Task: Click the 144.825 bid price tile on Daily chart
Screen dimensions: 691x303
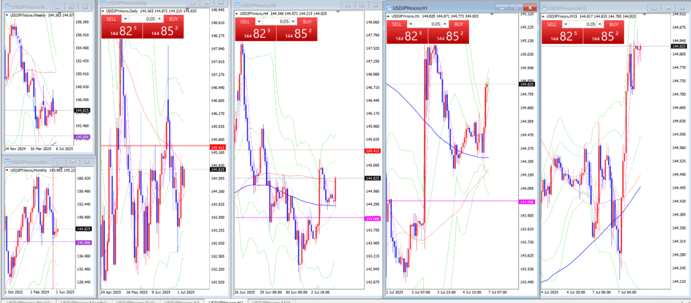Action: point(122,31)
